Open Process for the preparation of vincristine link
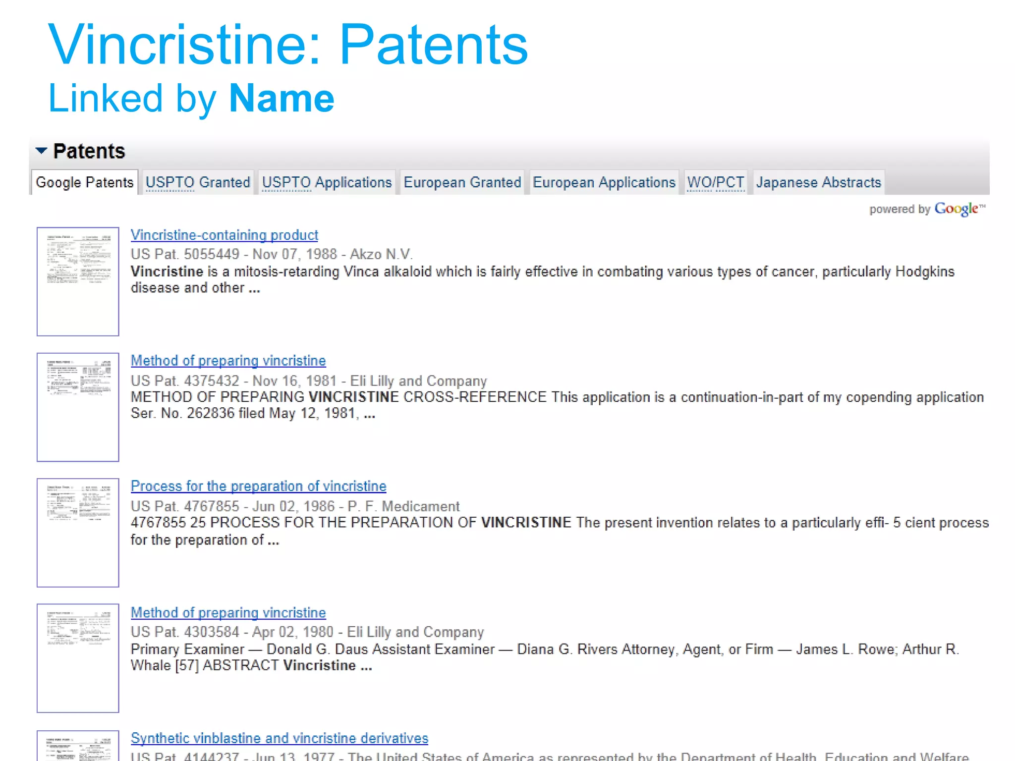 coord(258,486)
